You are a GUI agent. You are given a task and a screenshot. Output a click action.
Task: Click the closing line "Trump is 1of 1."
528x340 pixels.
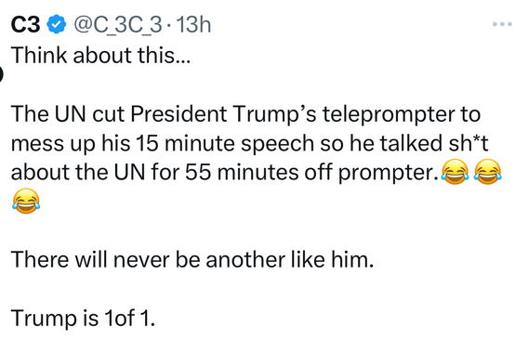click(83, 318)
